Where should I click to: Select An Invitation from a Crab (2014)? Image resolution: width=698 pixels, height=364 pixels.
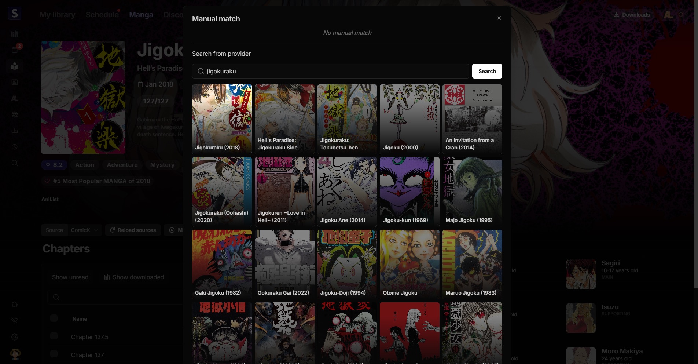click(x=472, y=119)
